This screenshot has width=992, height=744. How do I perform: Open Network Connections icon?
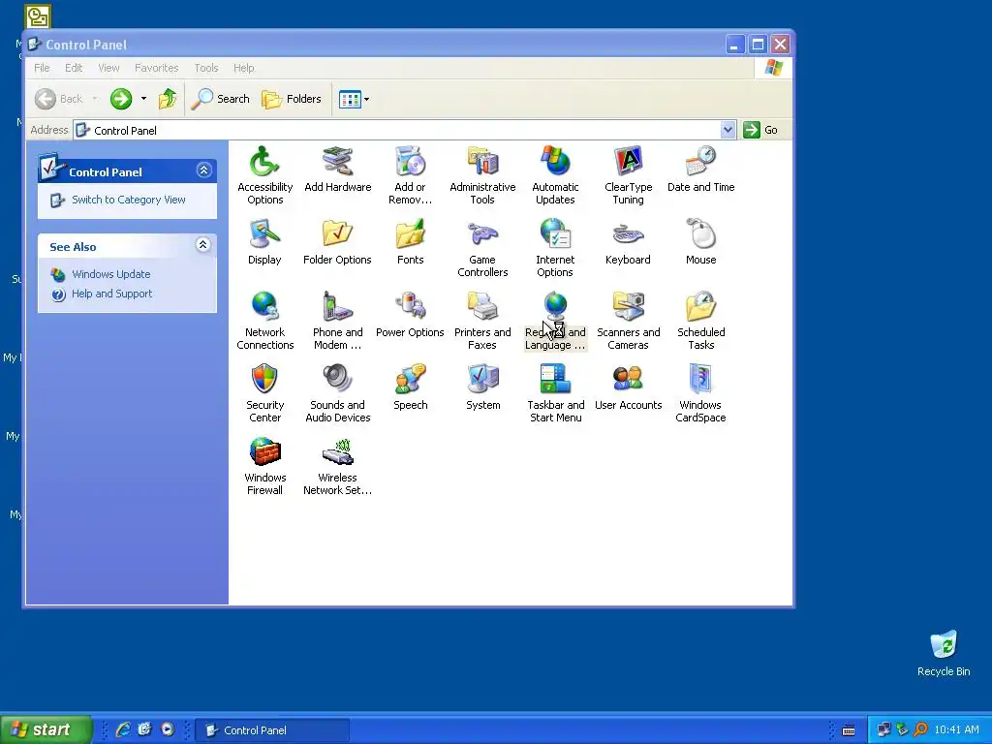pos(265,321)
